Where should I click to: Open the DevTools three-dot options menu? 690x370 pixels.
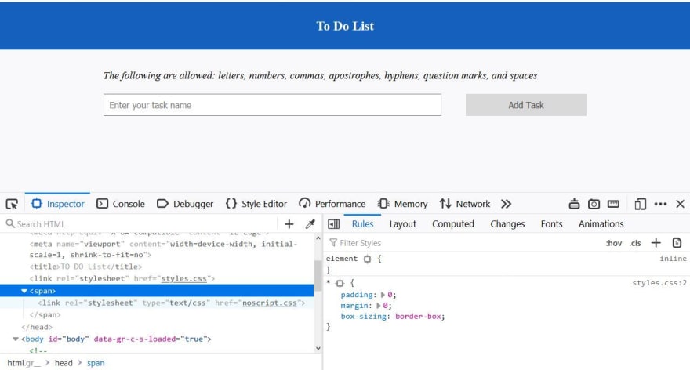point(660,204)
